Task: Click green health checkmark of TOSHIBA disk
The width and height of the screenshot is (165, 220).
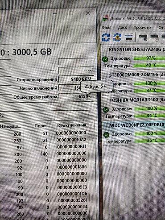Action: tap(106, 110)
